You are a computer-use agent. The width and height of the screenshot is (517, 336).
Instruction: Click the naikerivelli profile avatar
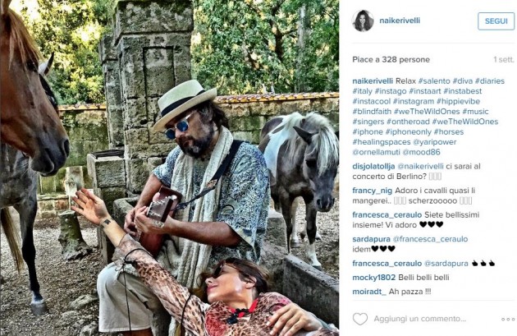(x=363, y=21)
